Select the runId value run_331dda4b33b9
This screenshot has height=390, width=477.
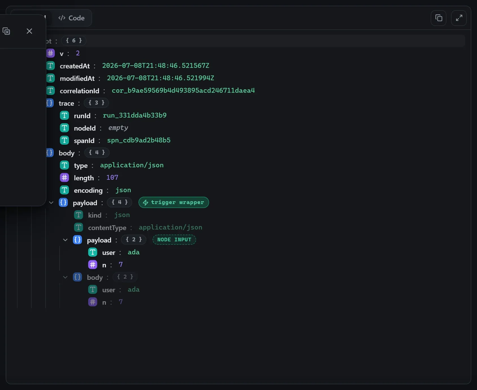tap(135, 115)
